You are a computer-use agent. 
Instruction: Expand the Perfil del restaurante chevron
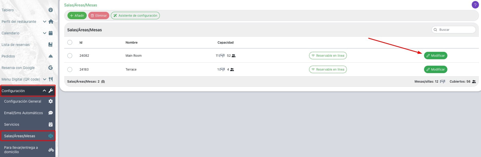tap(45, 22)
